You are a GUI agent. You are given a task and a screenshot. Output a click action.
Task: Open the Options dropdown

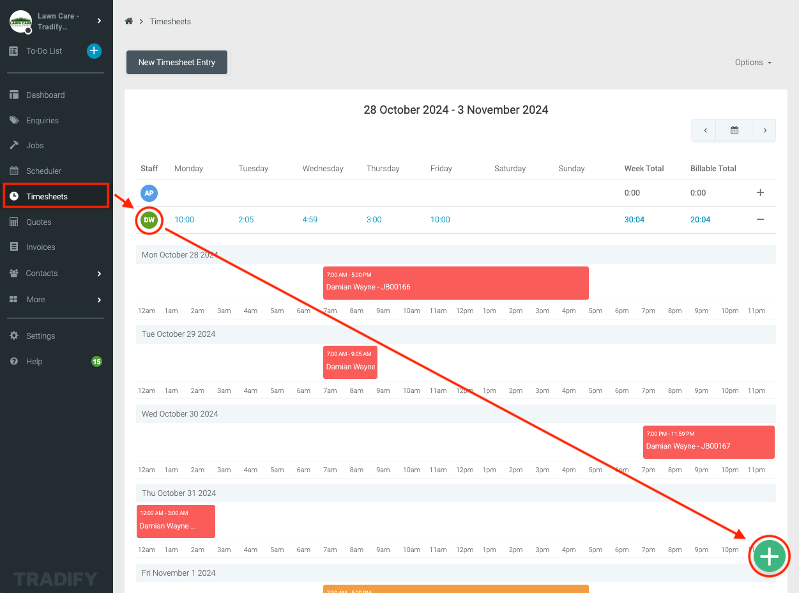click(752, 62)
